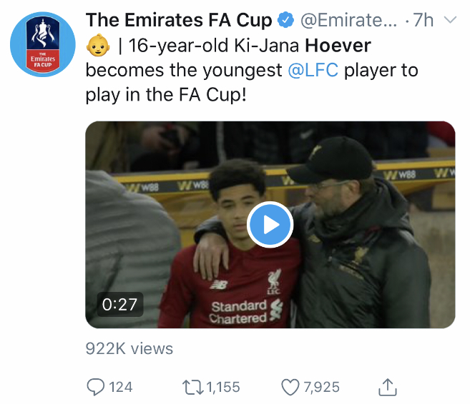Play the video with the play button
The height and width of the screenshot is (404, 470).
[x=270, y=225]
